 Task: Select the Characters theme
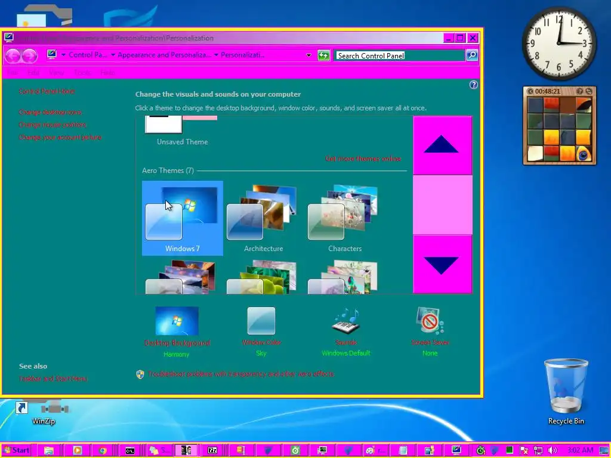(345, 218)
